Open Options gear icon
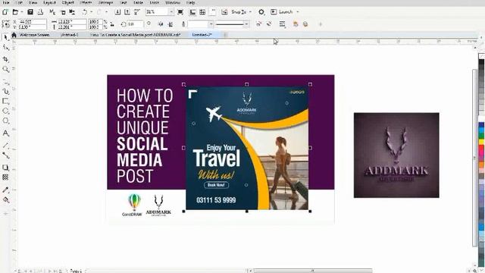 [x=261, y=12]
